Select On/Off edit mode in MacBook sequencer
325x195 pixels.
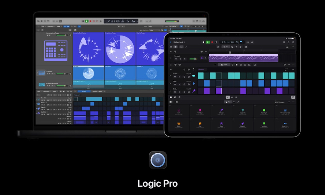(x=84, y=91)
